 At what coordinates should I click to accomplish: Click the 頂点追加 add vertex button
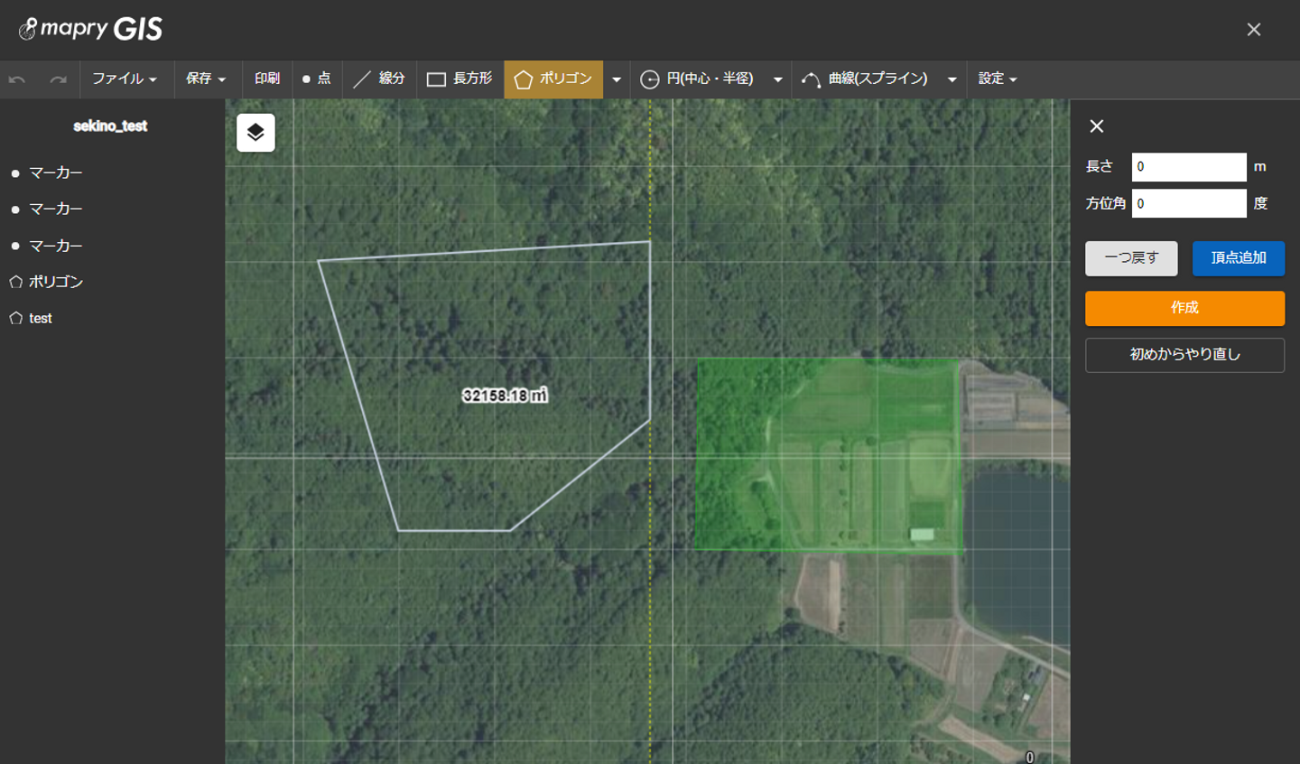pos(1238,258)
